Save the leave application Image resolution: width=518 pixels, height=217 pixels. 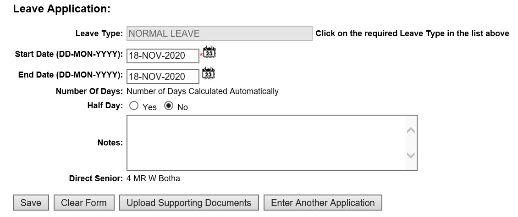click(x=31, y=203)
